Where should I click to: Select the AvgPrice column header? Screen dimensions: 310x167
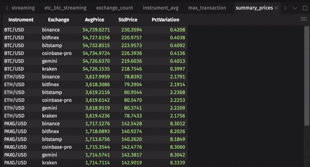[x=95, y=20]
